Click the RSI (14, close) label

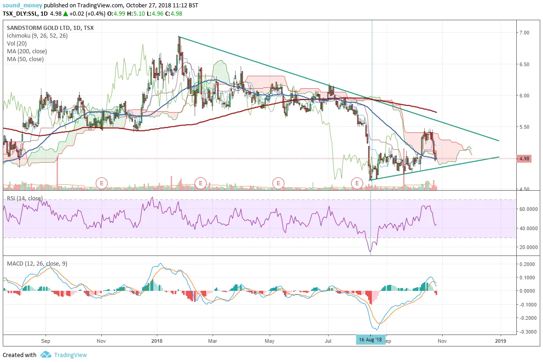click(24, 198)
